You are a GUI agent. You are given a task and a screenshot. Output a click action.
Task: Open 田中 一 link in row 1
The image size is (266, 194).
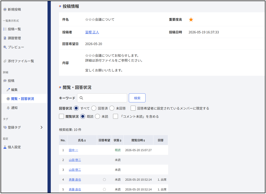point(74,150)
